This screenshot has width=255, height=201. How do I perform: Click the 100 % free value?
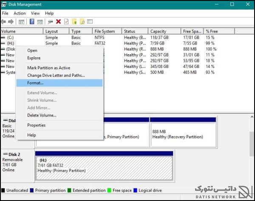pyautogui.click(x=211, y=49)
